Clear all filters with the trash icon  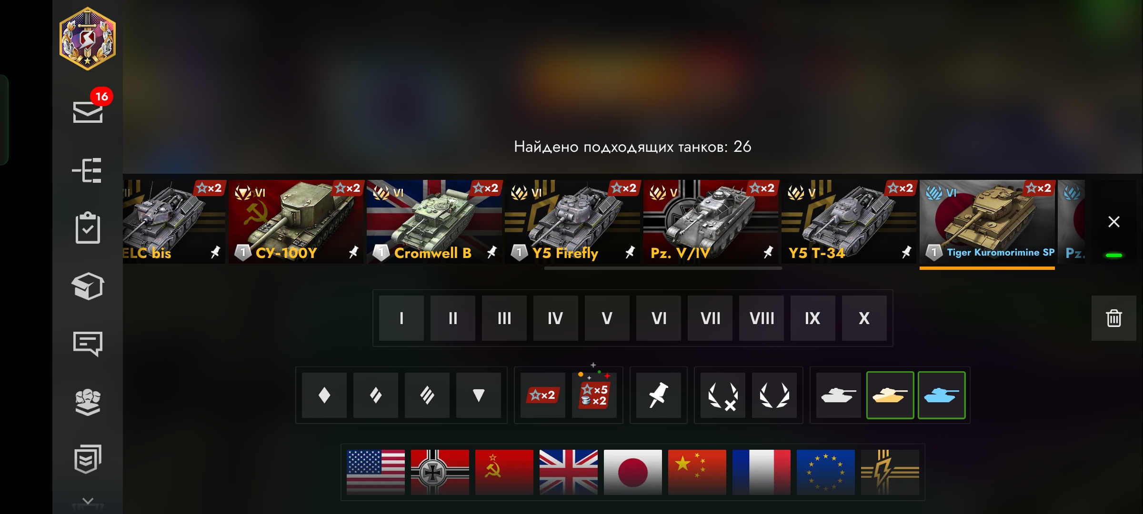tap(1113, 318)
